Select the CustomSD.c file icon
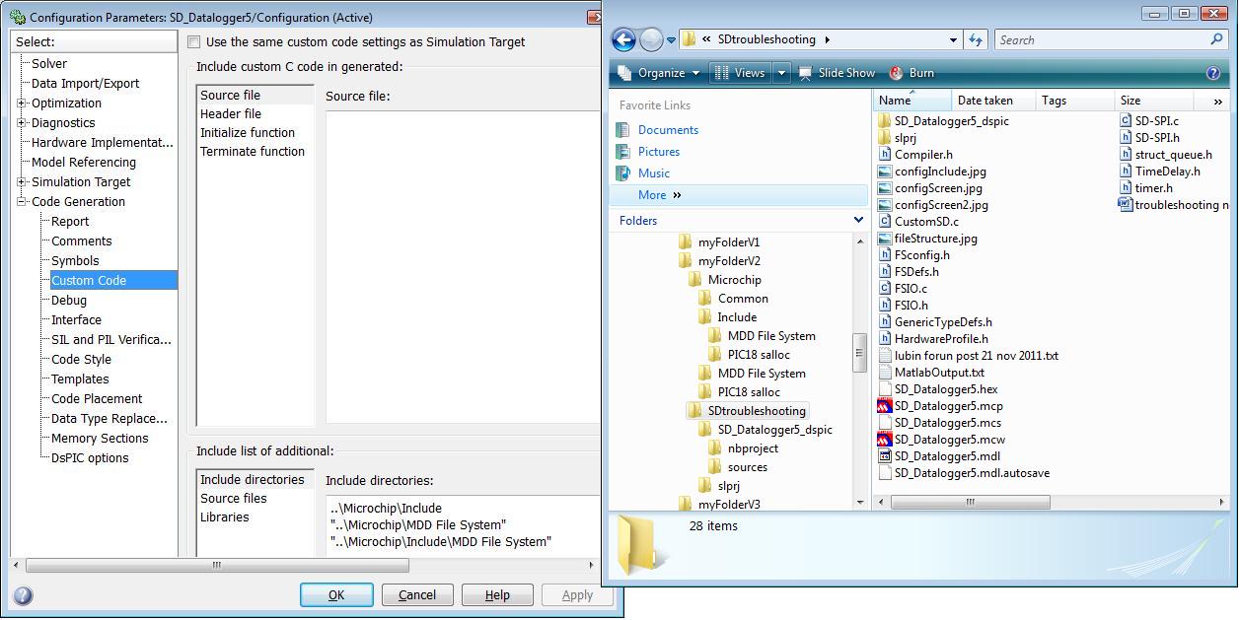This screenshot has height=620, width=1240. point(885,222)
